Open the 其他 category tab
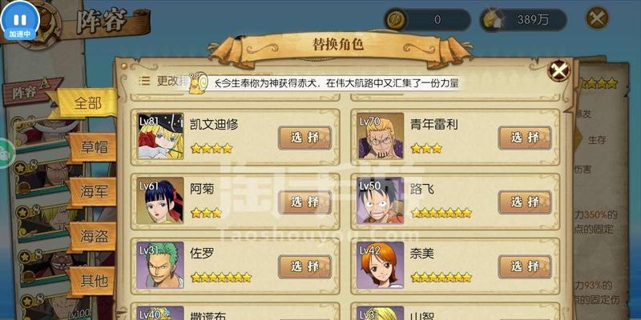This screenshot has width=641, height=320. click(x=93, y=281)
